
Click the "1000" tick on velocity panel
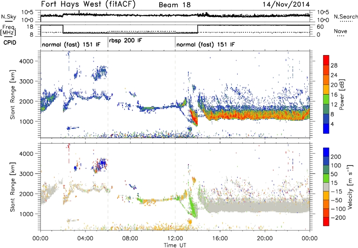26,214
